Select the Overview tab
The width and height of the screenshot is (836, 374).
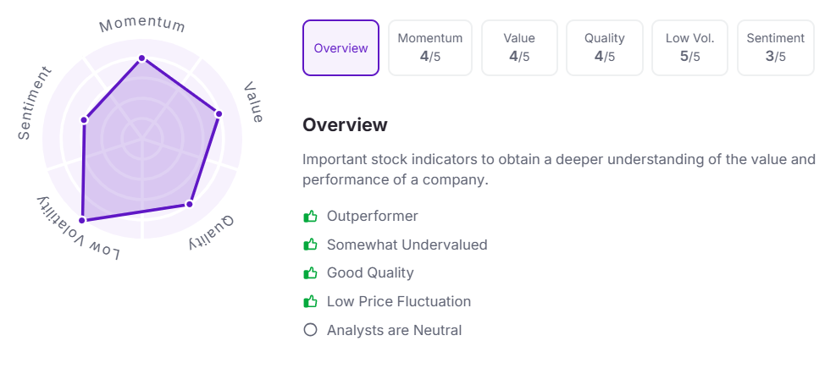[340, 48]
